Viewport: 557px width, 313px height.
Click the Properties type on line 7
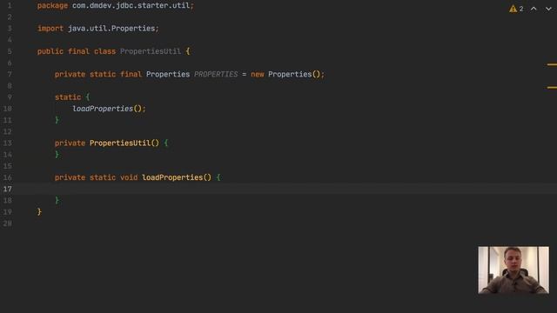pos(168,74)
